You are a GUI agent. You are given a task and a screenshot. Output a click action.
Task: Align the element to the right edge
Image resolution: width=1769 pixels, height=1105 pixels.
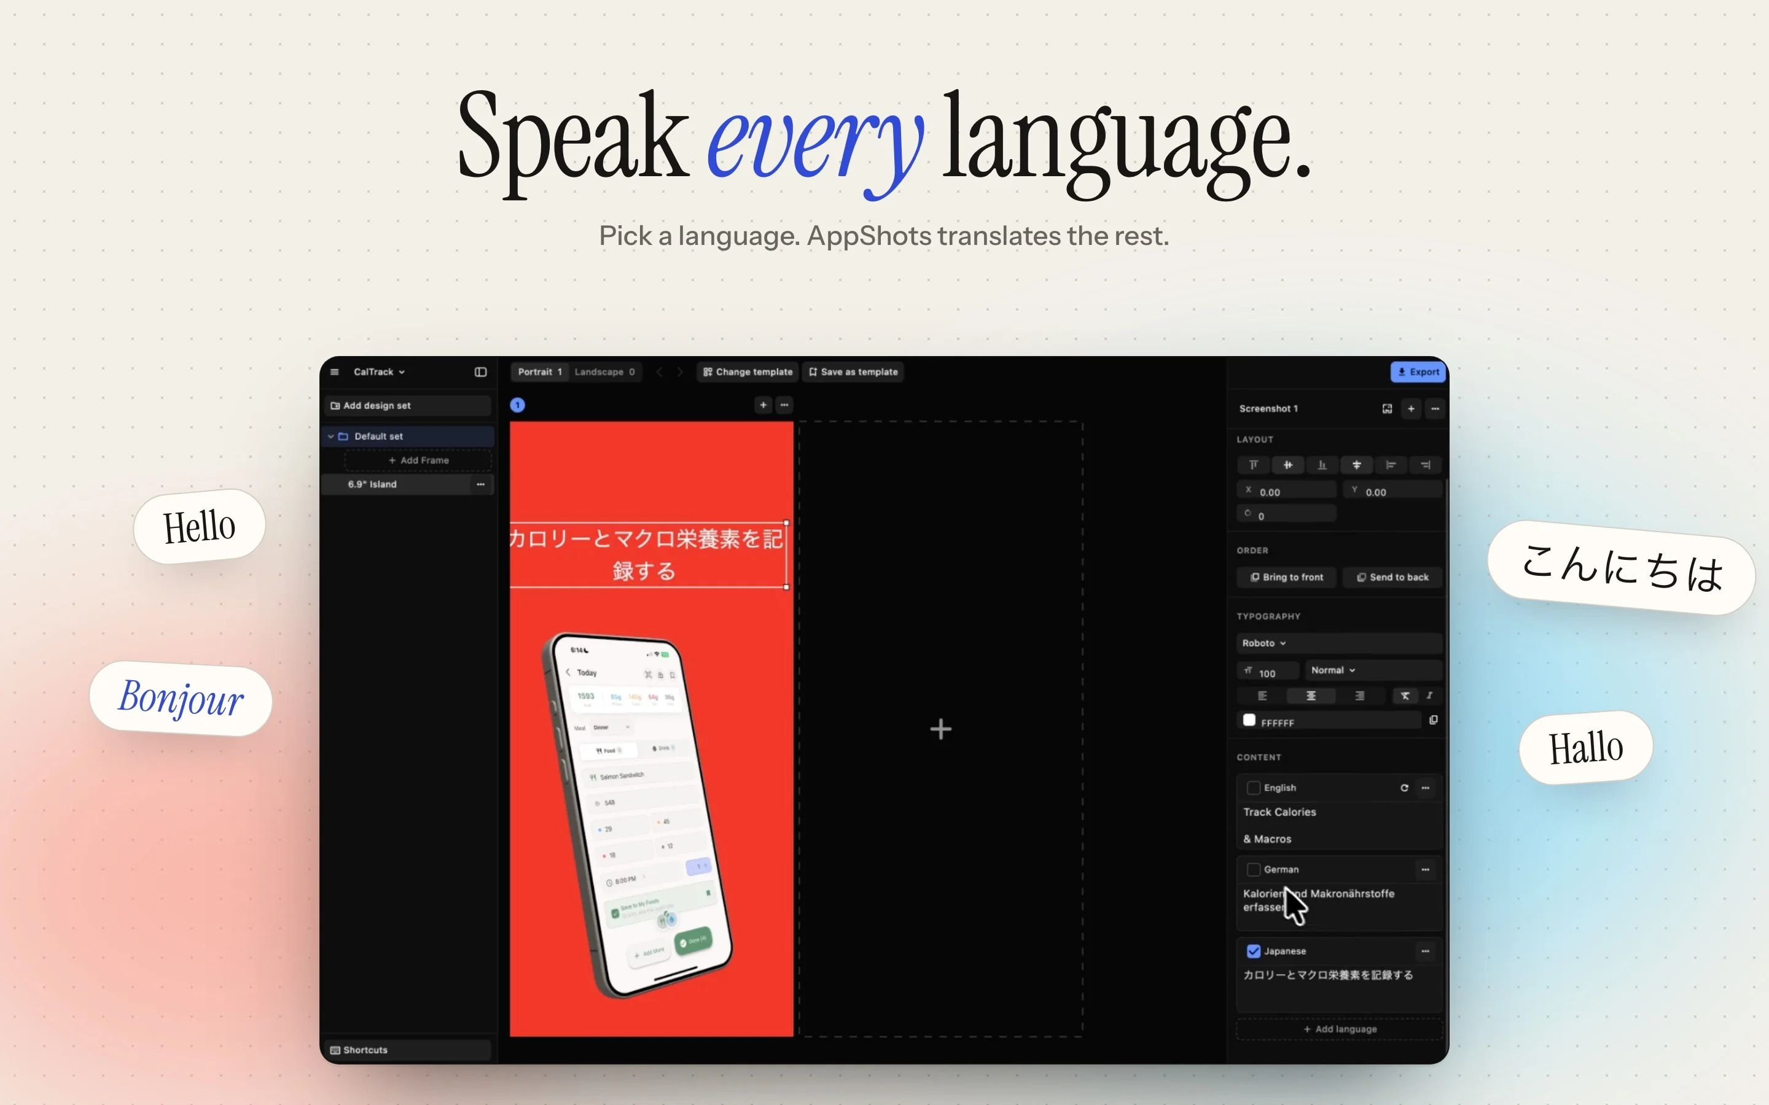pos(1426,465)
